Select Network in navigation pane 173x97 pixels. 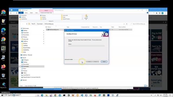pos(24,80)
